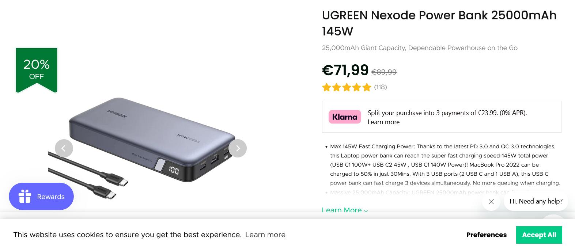Click the pink Klarna logo
Screen dimensions: 575x251
[x=345, y=117]
